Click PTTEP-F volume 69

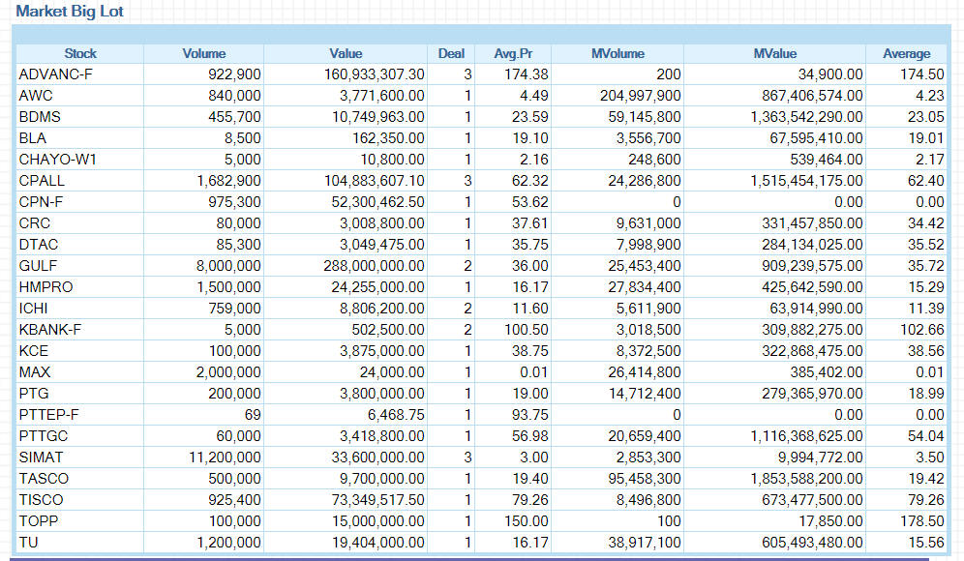click(253, 415)
